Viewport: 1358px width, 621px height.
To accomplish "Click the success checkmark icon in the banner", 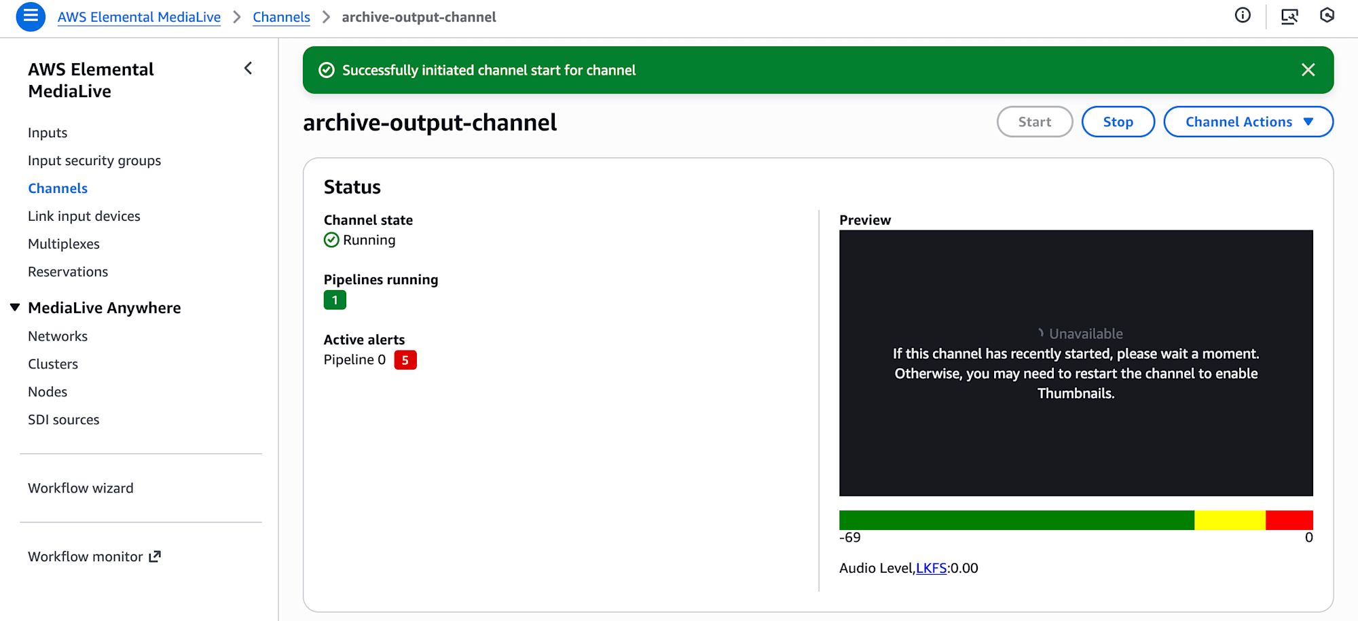I will (x=327, y=70).
